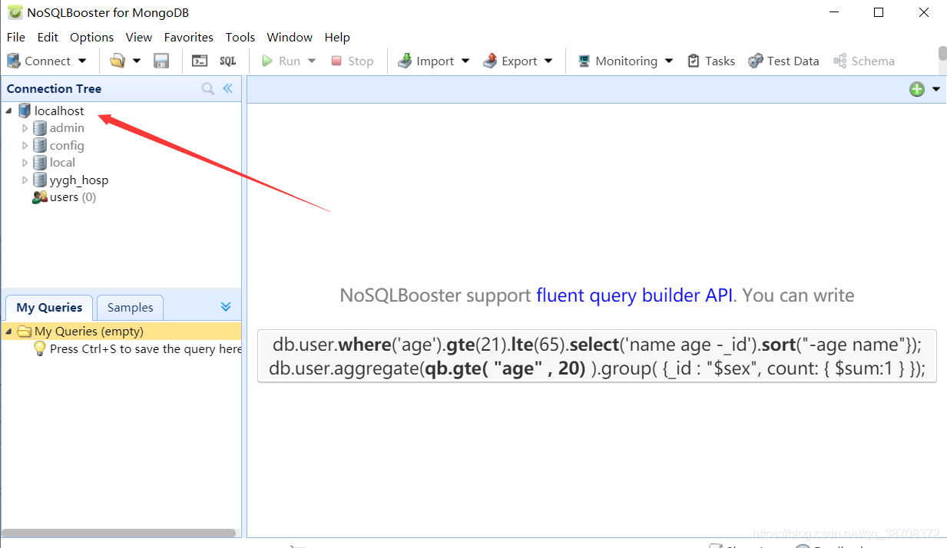Viewport: 947px width, 548px height.
Task: Click the Connect button
Action: click(x=42, y=61)
